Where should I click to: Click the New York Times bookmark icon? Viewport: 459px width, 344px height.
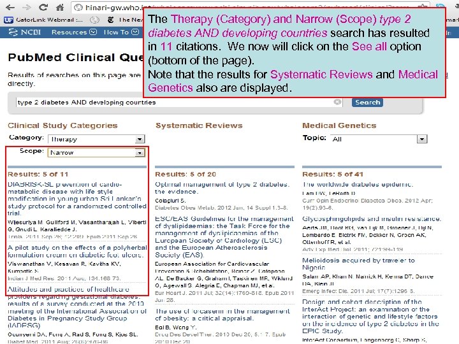click(x=110, y=20)
